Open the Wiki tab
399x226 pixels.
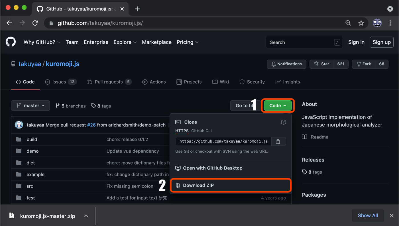pyautogui.click(x=221, y=82)
